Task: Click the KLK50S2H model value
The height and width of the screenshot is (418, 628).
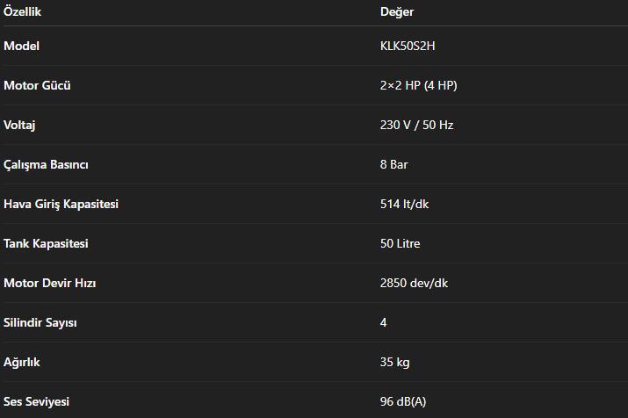Action: [408, 46]
